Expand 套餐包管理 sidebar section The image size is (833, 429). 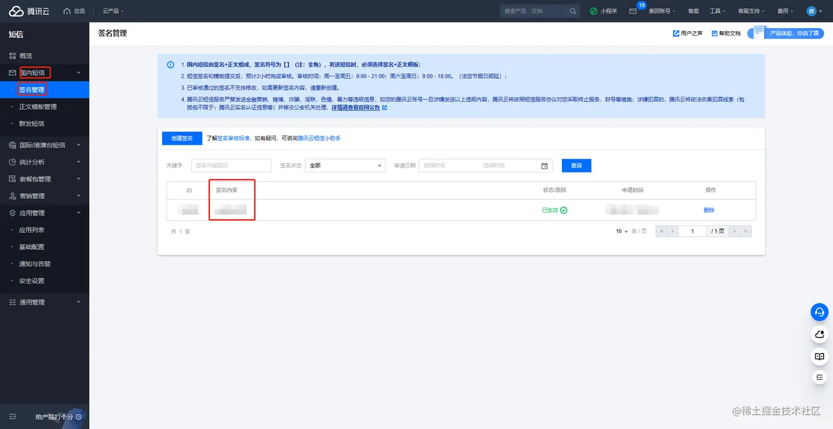coord(45,179)
